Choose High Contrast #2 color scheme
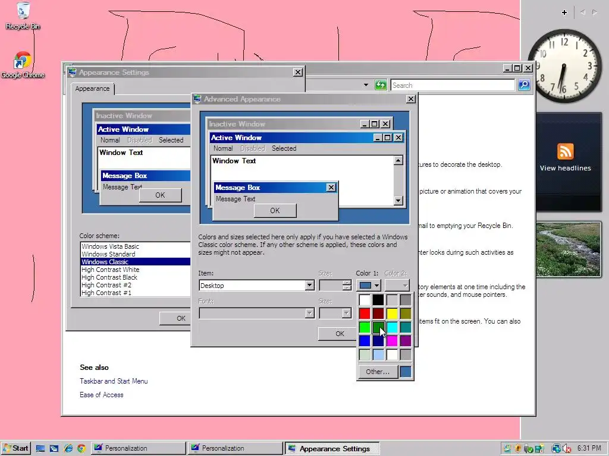 [136, 285]
